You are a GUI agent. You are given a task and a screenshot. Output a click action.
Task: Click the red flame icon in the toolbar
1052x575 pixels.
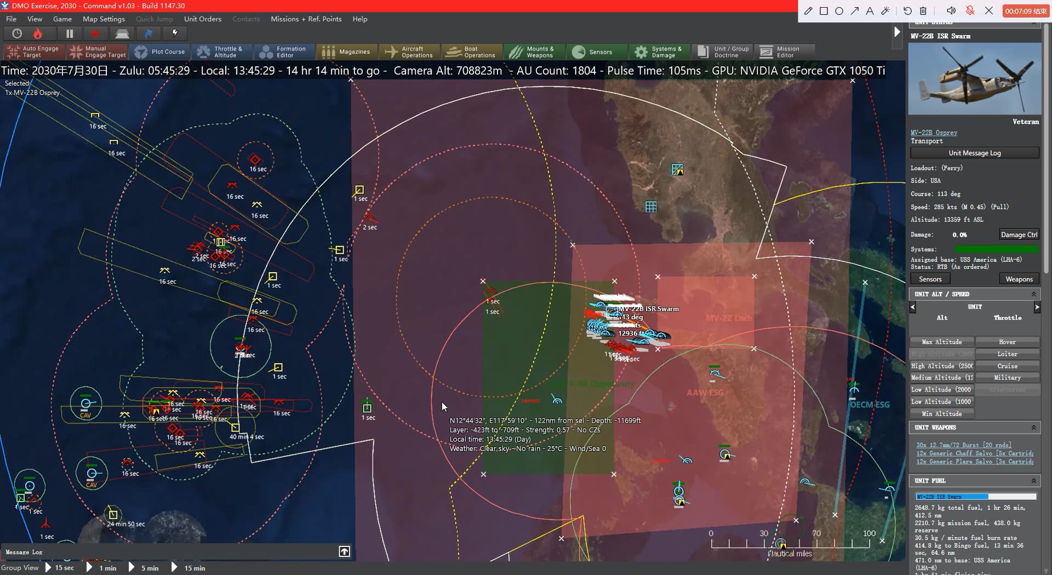[38, 33]
